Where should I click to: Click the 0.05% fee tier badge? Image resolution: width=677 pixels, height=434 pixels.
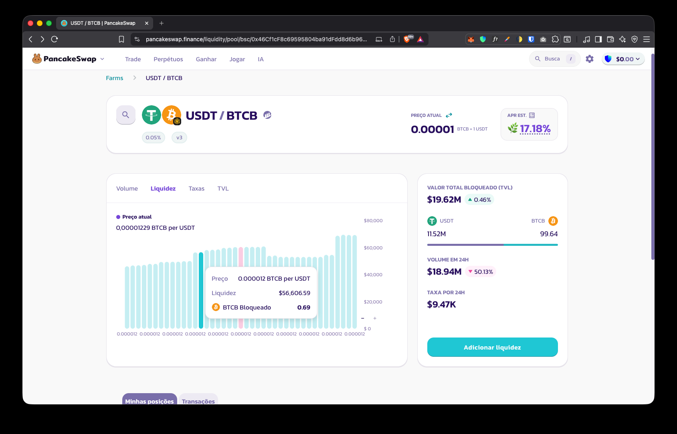tap(154, 138)
